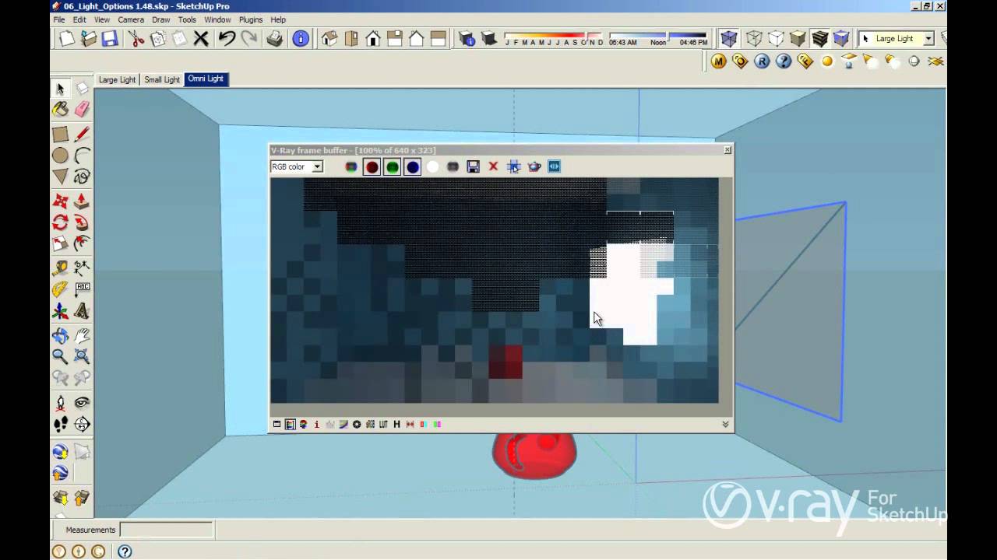The image size is (997, 560).
Task: Enable shaded with textures style
Action: click(819, 38)
